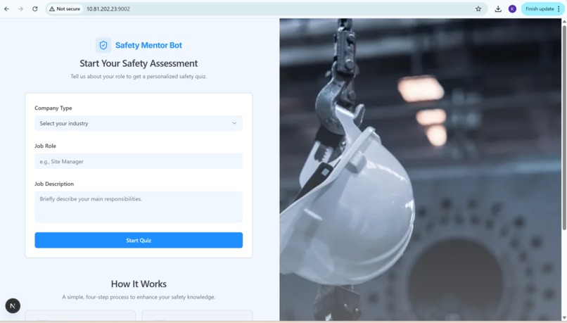
Task: Click the address bar URL 10.81.202.23:9002
Action: click(108, 9)
